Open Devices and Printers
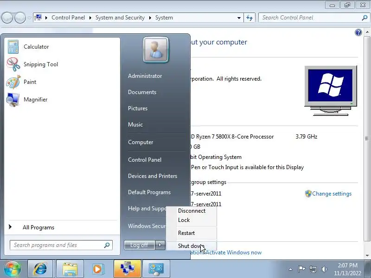Screen dimensions: 371x278 click(x=153, y=176)
